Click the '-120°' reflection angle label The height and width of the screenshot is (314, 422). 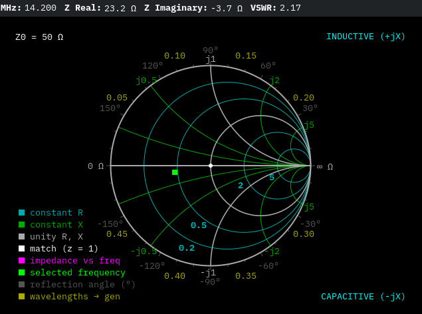[152, 266]
